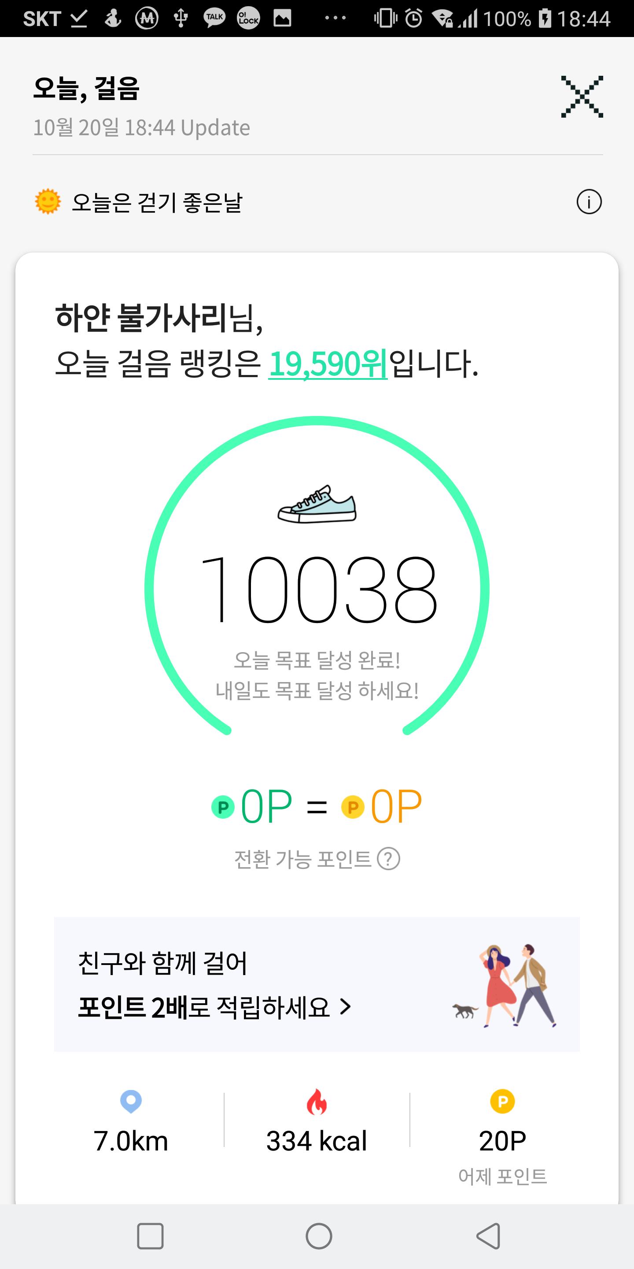Tap the info icon beside weather message
The width and height of the screenshot is (634, 1269).
coord(589,202)
